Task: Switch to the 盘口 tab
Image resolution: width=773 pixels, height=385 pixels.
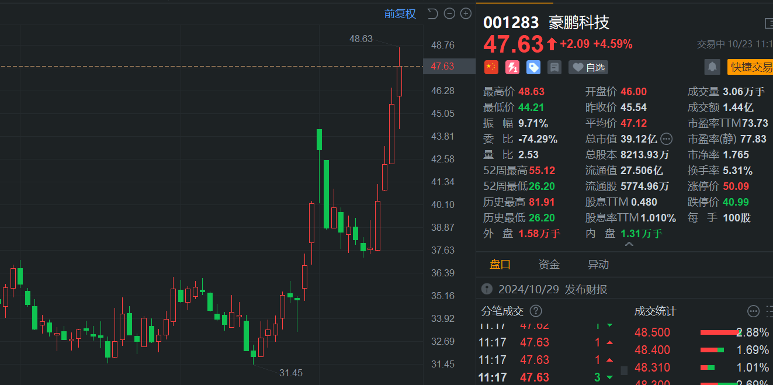Action: (500, 264)
